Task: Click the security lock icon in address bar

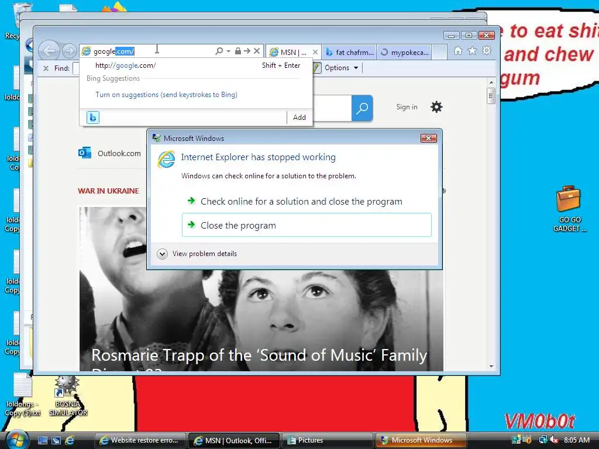Action: click(237, 51)
